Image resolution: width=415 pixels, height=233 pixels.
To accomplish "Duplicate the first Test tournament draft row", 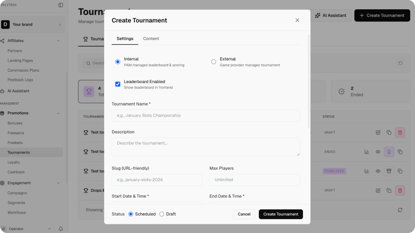I will [x=389, y=132].
